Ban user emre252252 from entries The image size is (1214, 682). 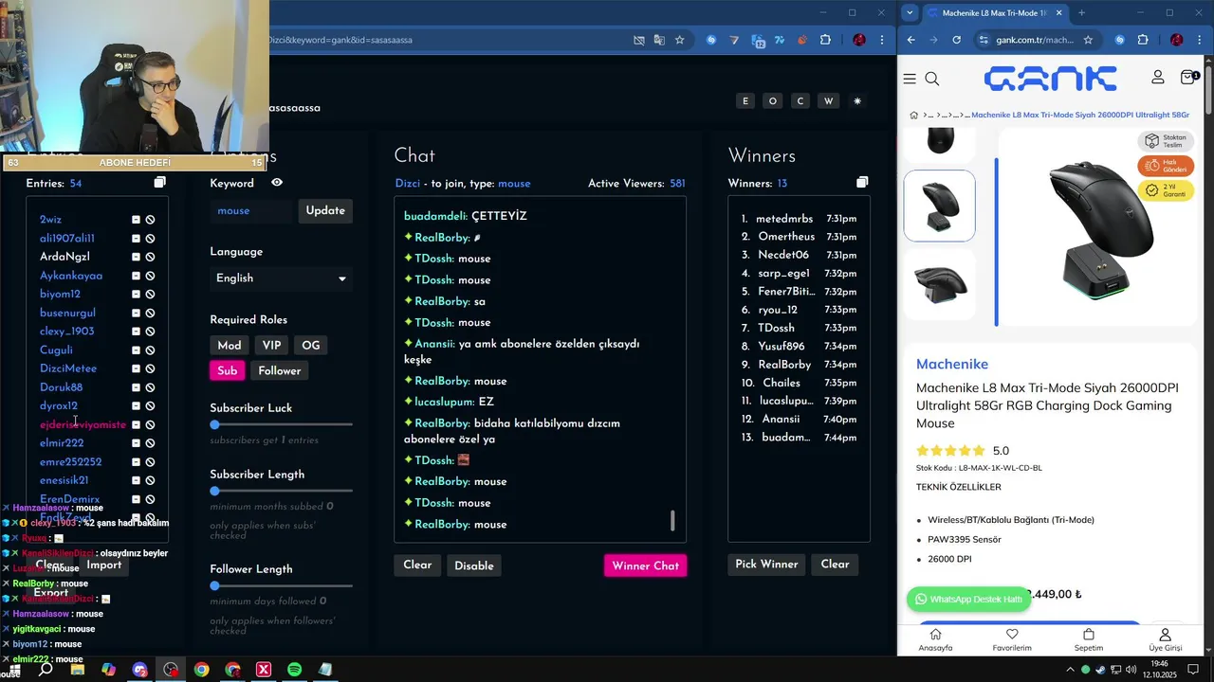(x=150, y=462)
